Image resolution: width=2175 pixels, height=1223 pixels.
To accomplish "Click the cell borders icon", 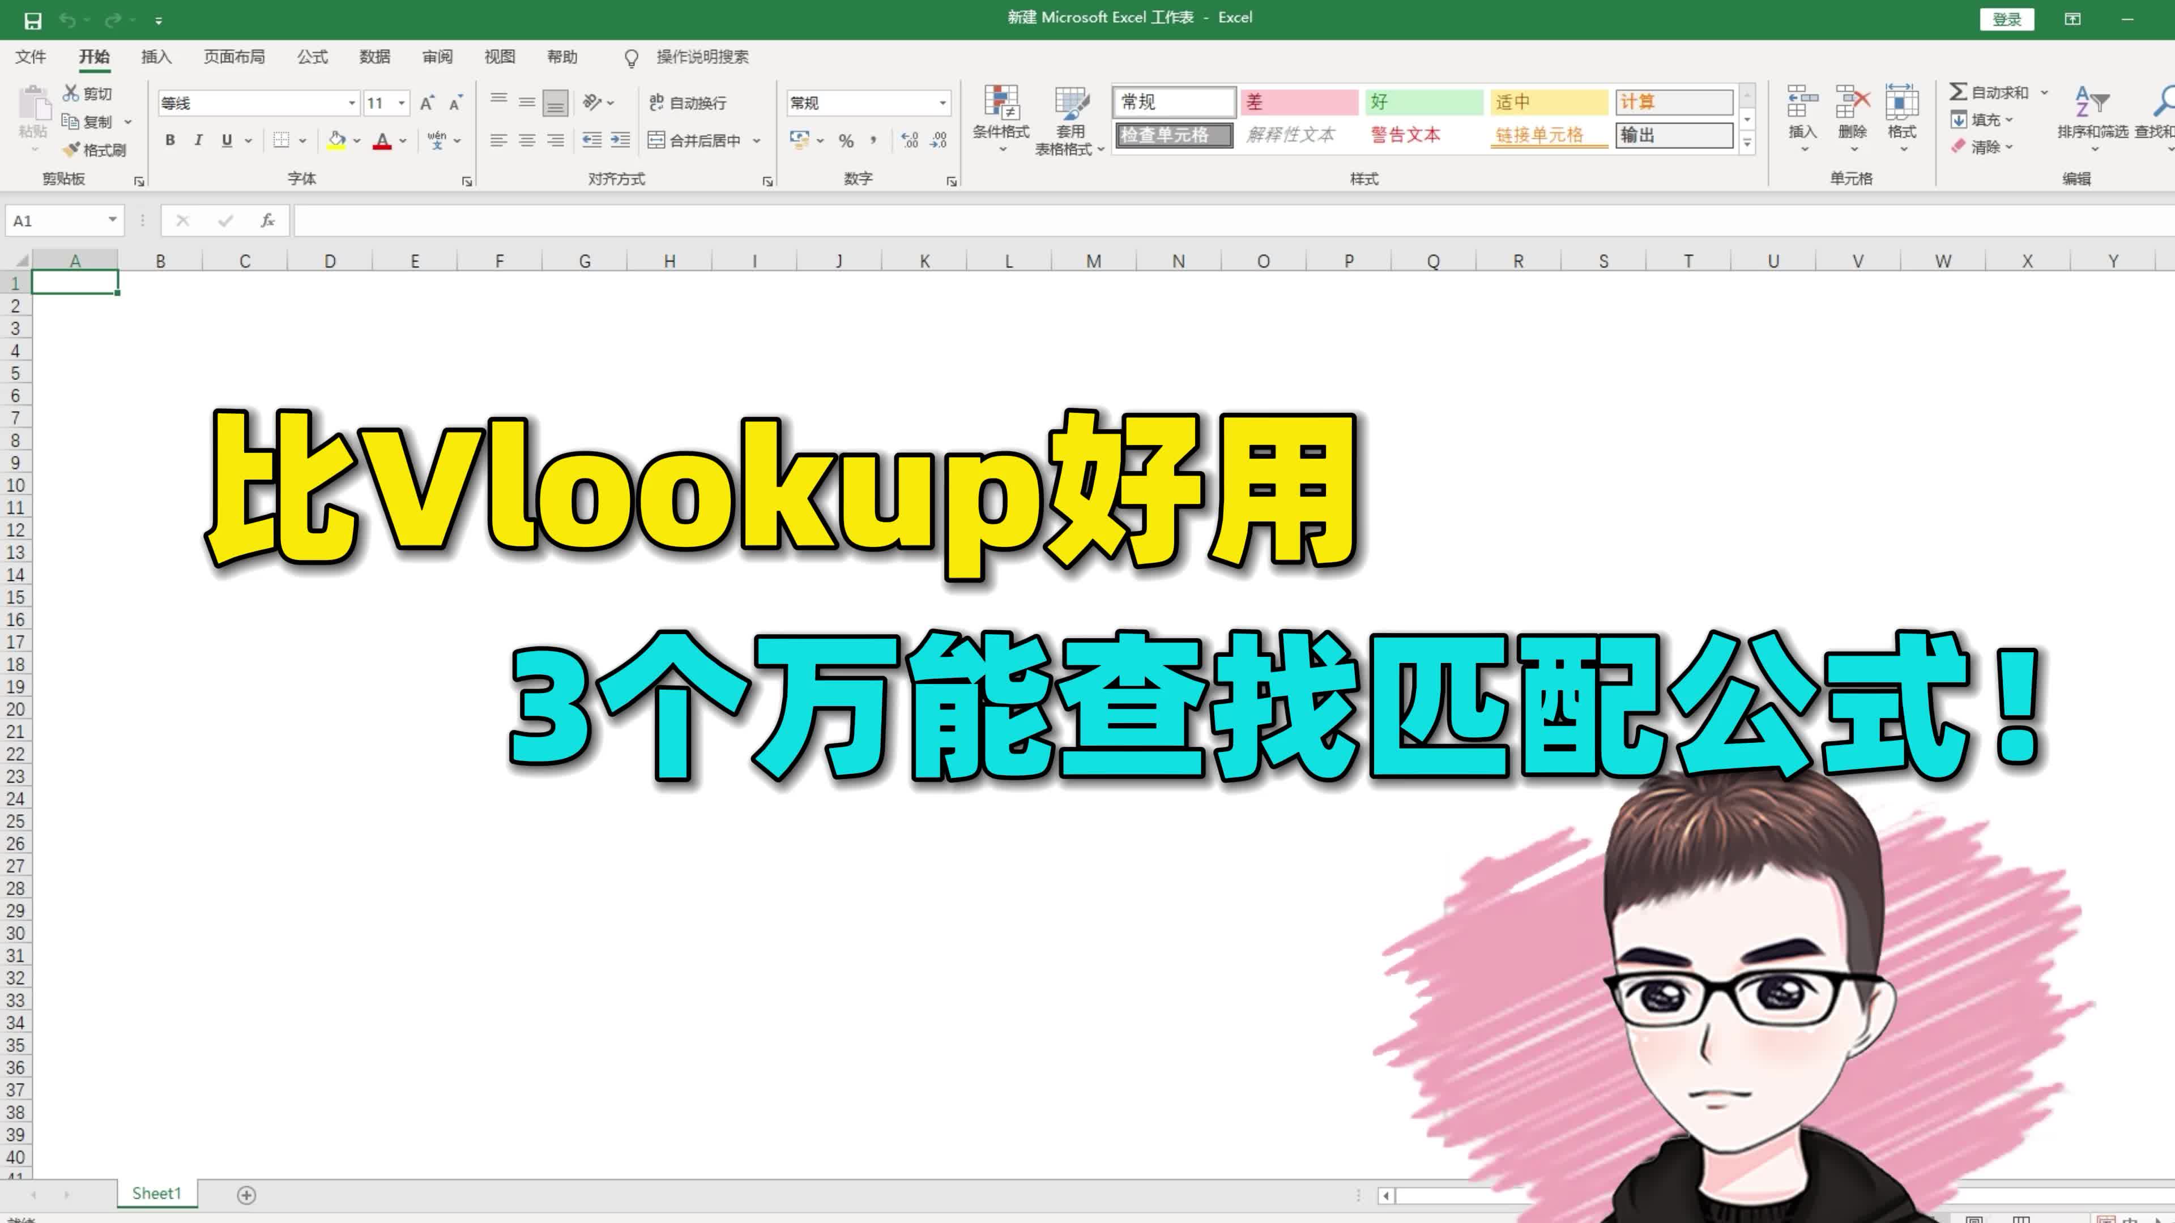I will (282, 140).
